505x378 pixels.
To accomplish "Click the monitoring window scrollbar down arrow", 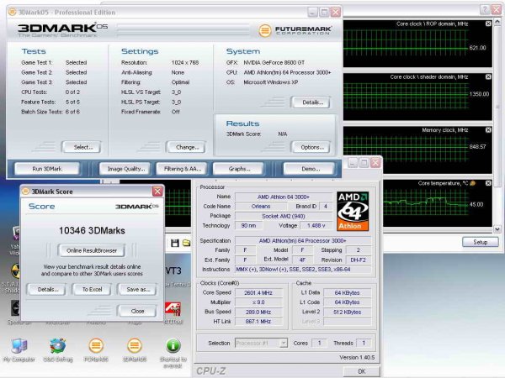I will tap(497, 229).
